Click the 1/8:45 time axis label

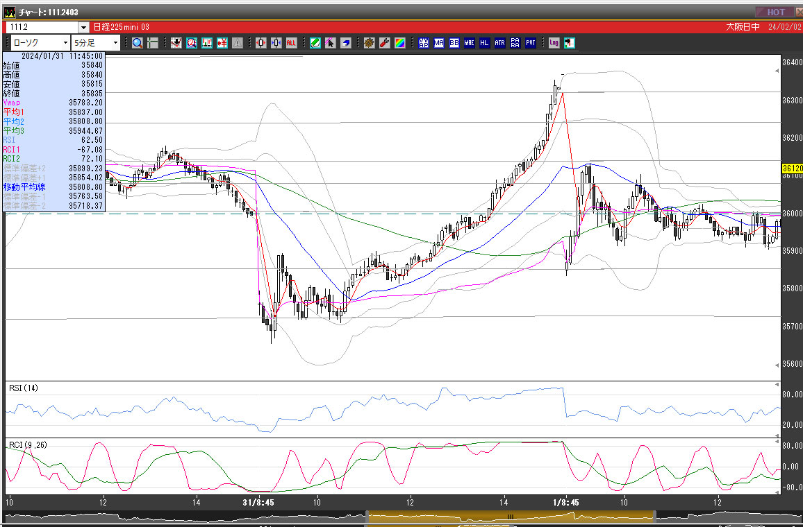[566, 503]
